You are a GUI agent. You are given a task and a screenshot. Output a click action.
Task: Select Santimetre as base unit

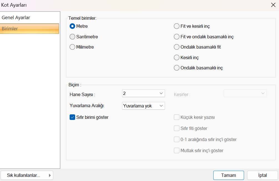point(72,37)
